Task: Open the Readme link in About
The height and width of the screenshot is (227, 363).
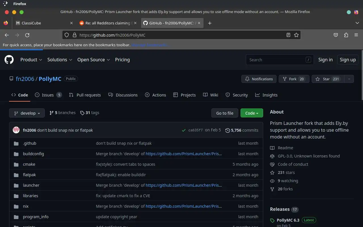Action: [x=282, y=148]
